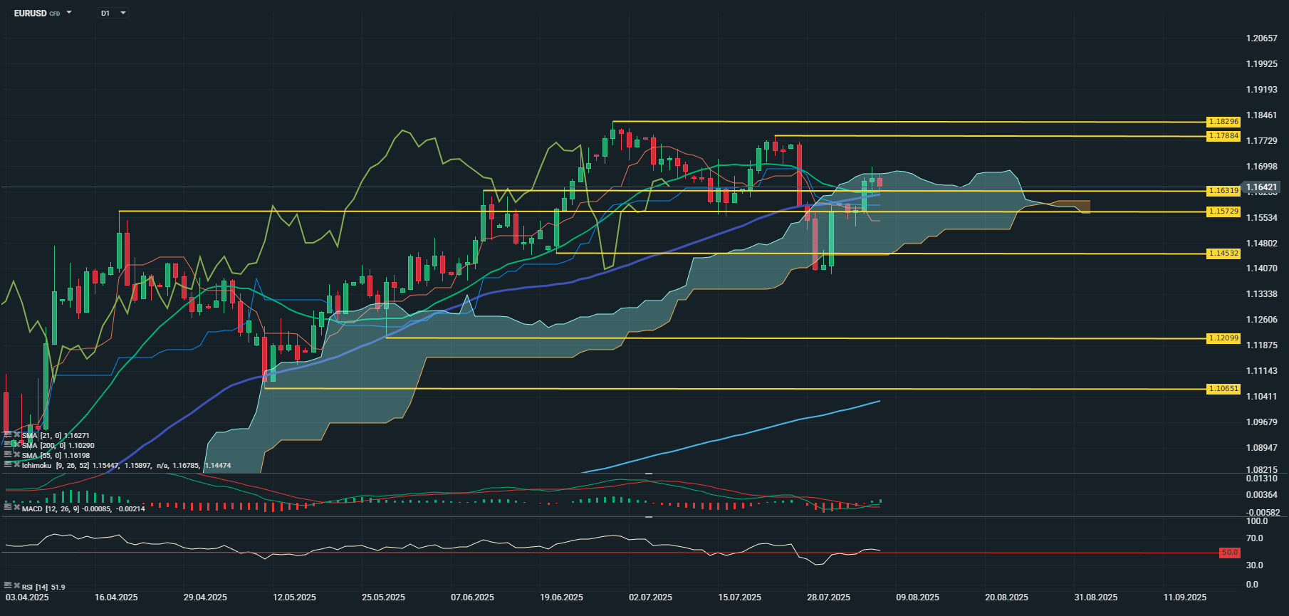Click the 1.18461 value on price axis
The height and width of the screenshot is (616, 1289).
coord(1261,115)
